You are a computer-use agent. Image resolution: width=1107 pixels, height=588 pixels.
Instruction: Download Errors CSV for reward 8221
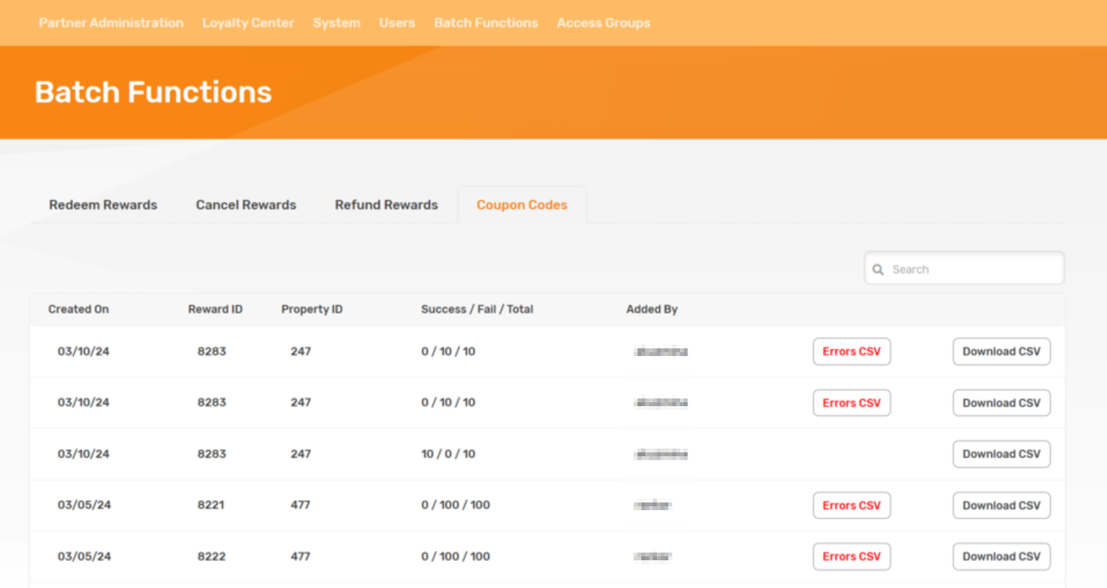coord(851,506)
